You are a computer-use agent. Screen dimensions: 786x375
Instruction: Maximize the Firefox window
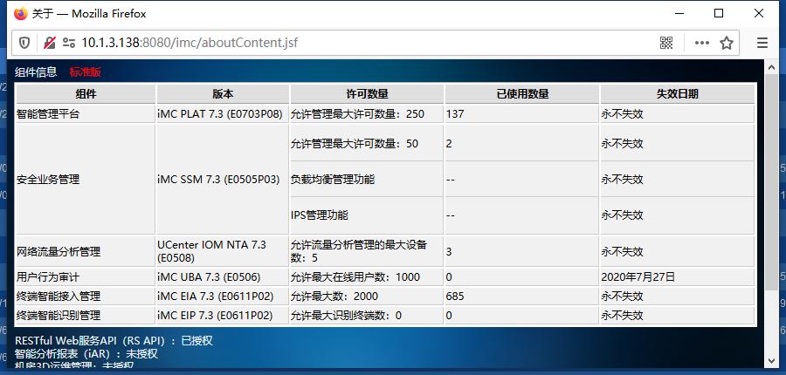tap(719, 14)
